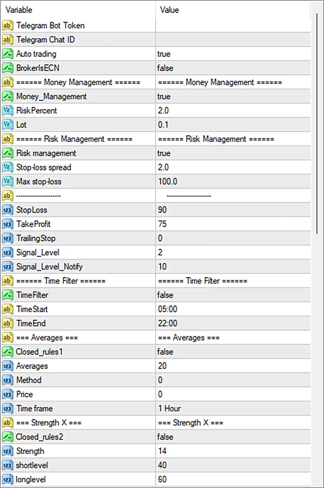Click the boolean icon beside Closed_rules1
324x488 pixels.
(x=8, y=352)
